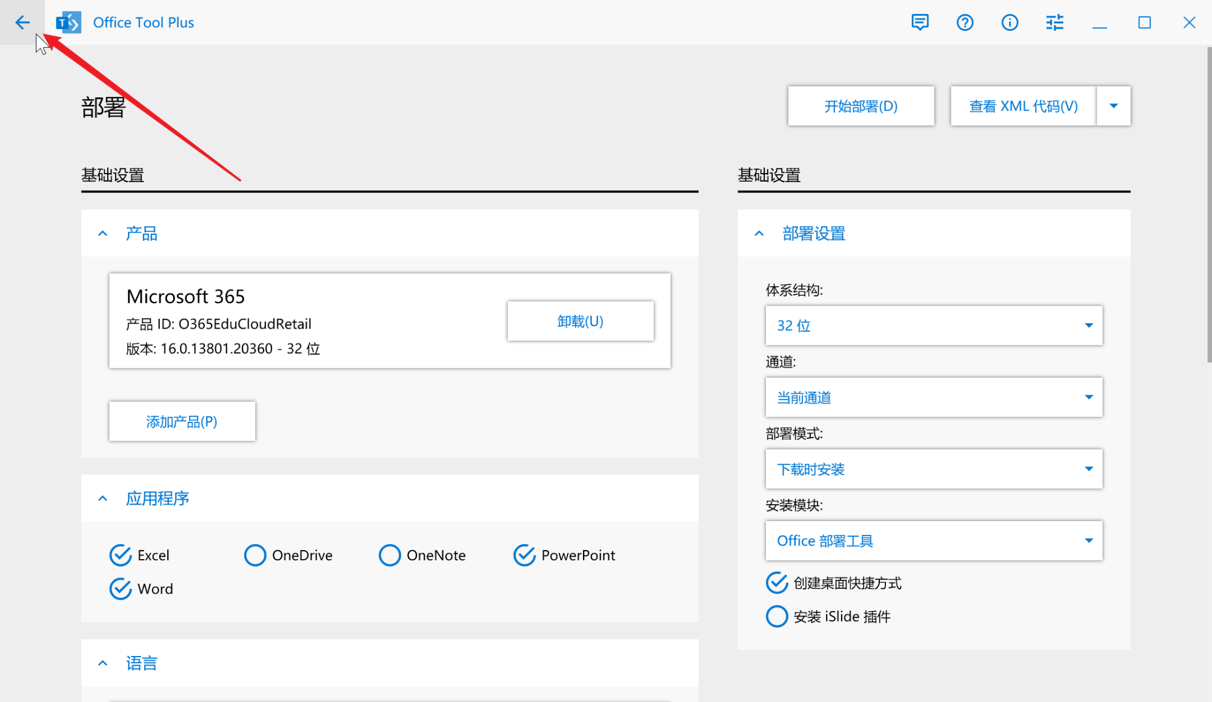Collapse the 应用程序 section
Viewport: 1212px width, 702px height.
[103, 499]
